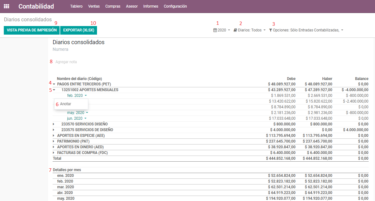Click the EXPORTAR (XLSX) button
Screen dimensions: 375x201
tap(79, 30)
